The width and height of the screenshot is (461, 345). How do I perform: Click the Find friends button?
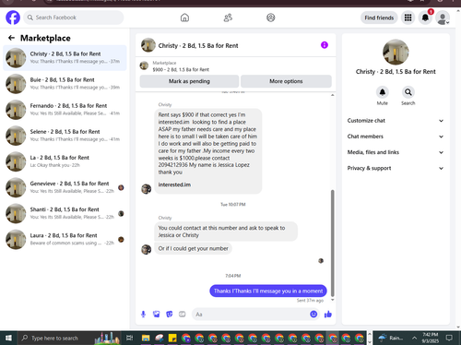pos(379,18)
